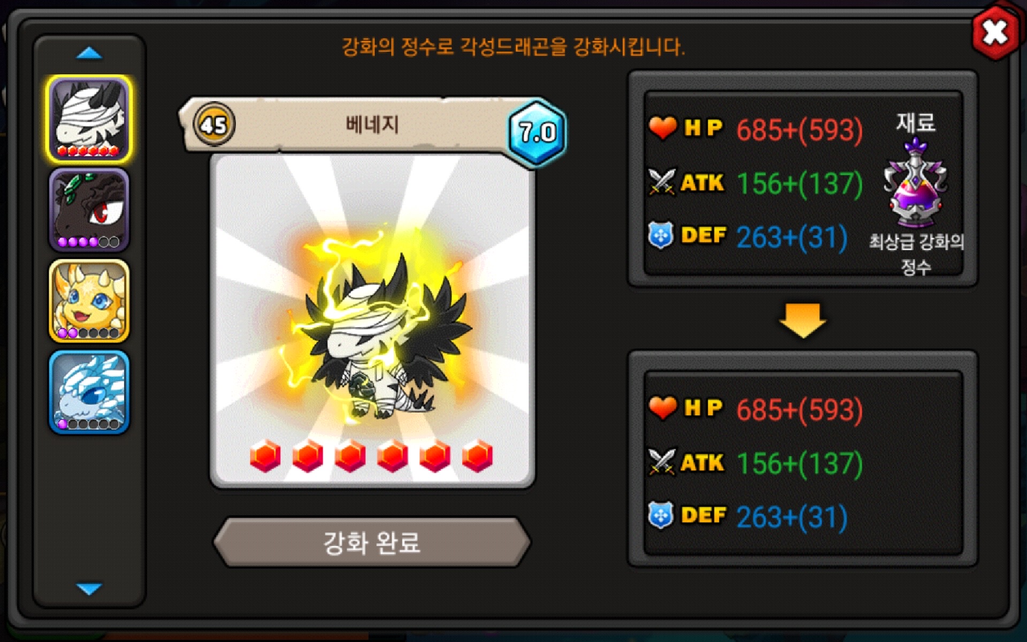Click the glowing dragon portrait in center
Viewport: 1027px width, 642px height.
click(x=372, y=321)
